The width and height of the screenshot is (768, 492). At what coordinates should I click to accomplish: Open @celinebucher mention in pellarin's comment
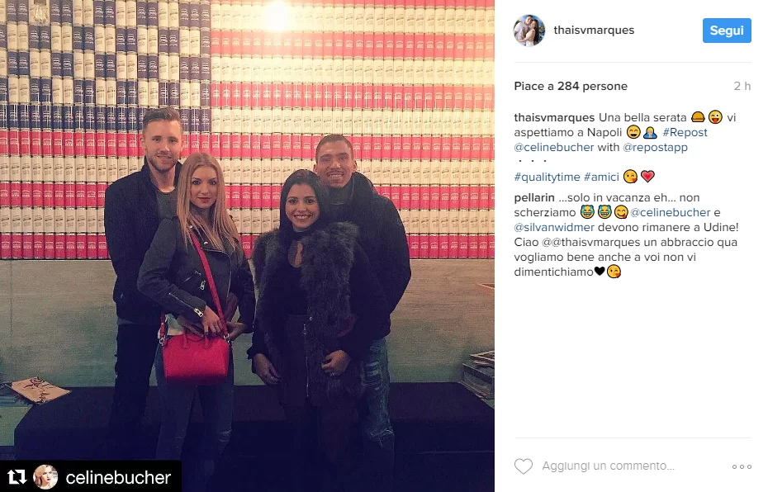tap(670, 212)
